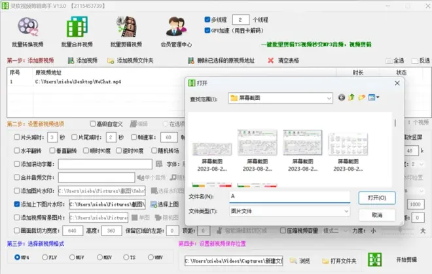This screenshot has width=432, height=274.
Task: Click the 添加视频 icon button
Action: [x=71, y=61]
